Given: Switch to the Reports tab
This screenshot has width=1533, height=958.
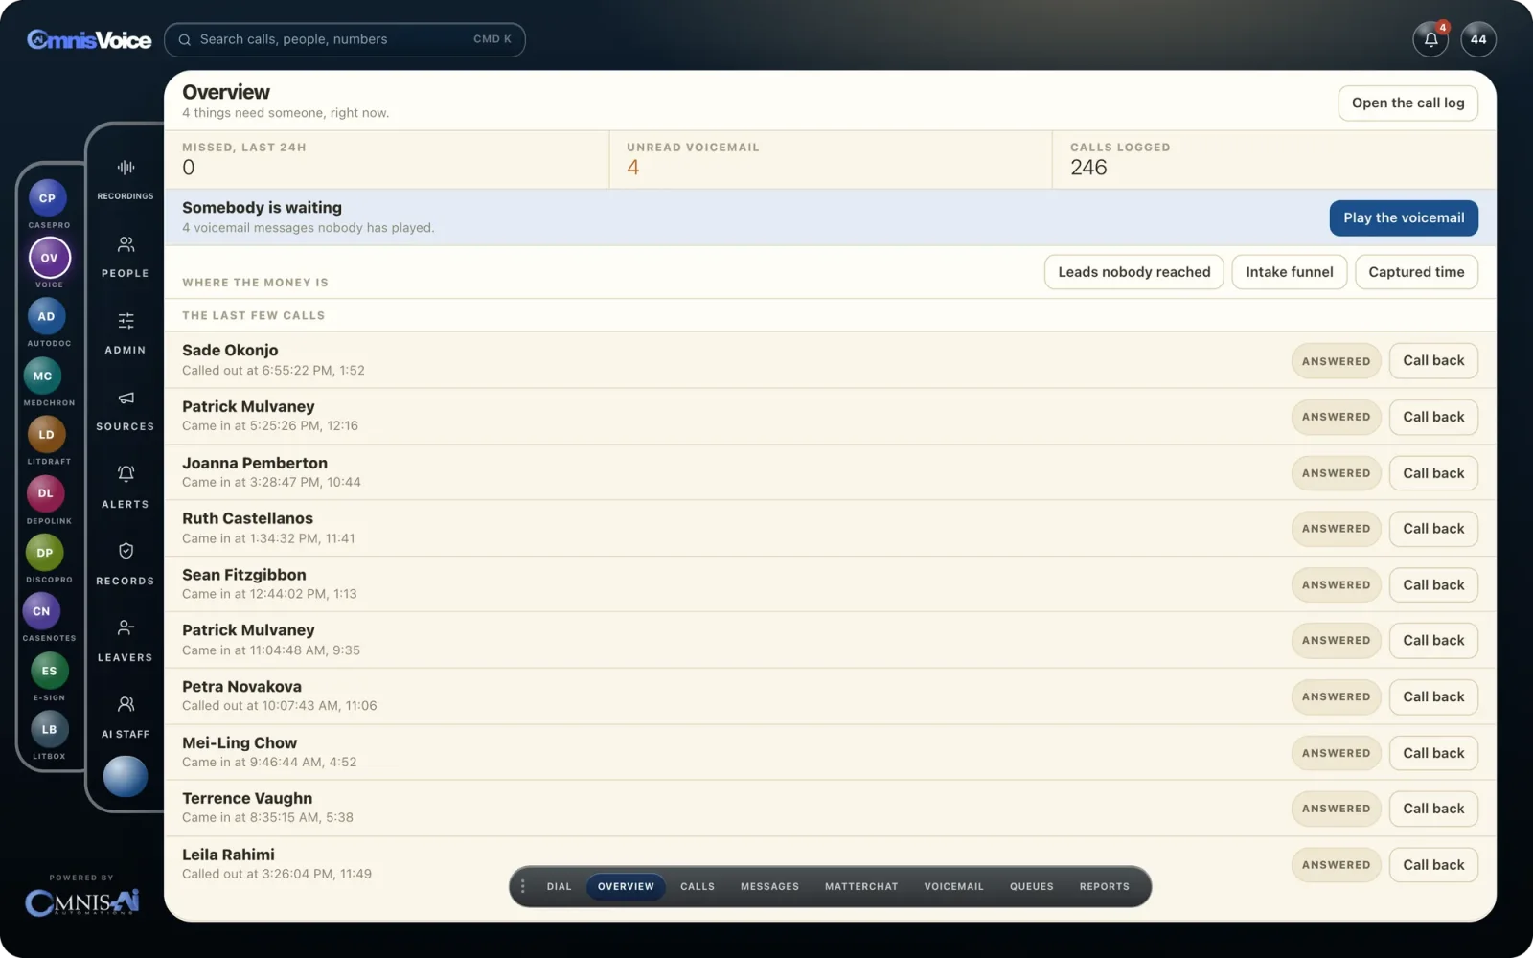Looking at the screenshot, I should pos(1104,886).
